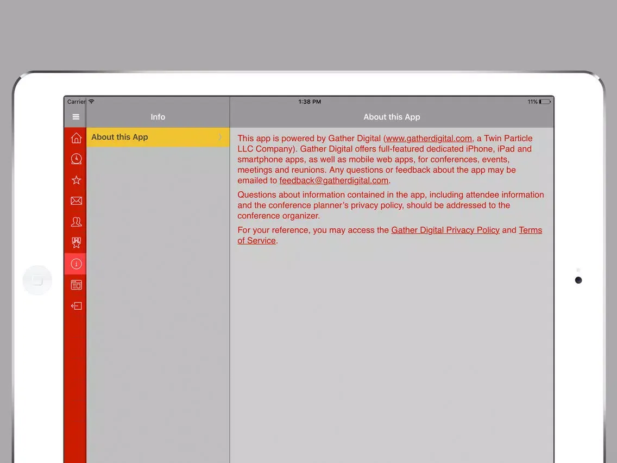This screenshot has width=617, height=463.
Task: Select the About this App row
Action: pyautogui.click(x=158, y=137)
